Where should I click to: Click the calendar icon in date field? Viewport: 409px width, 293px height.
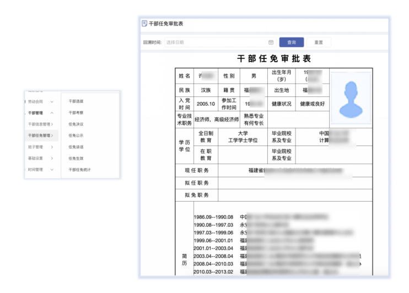click(271, 42)
